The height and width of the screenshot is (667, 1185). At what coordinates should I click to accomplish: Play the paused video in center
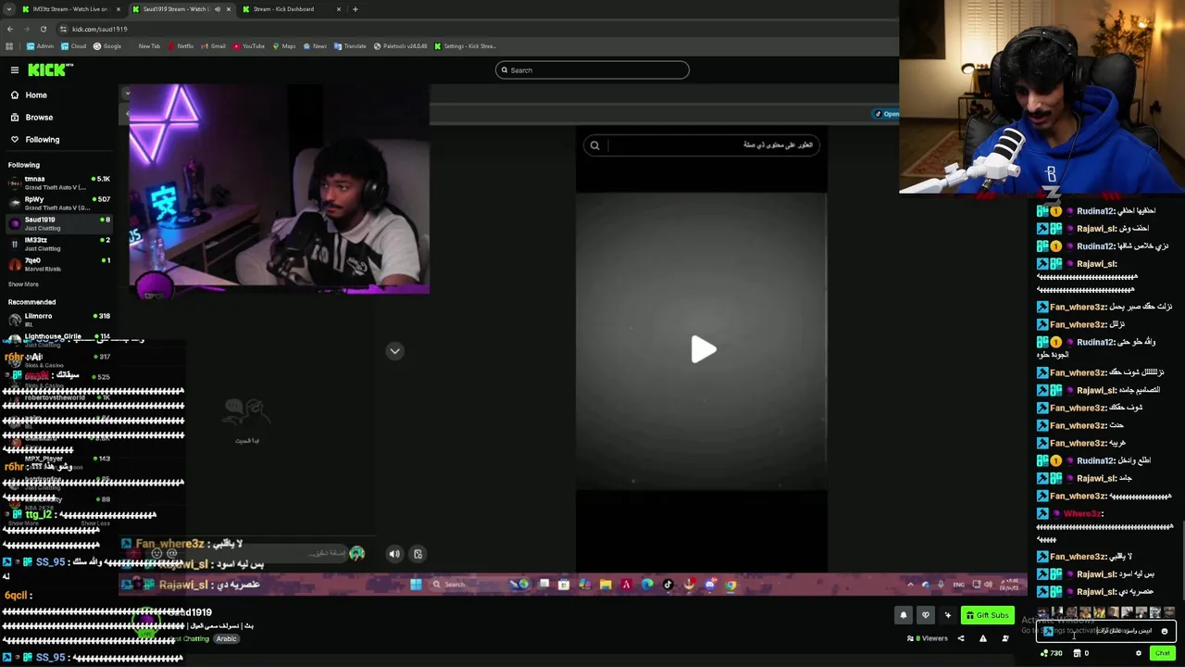click(x=703, y=349)
